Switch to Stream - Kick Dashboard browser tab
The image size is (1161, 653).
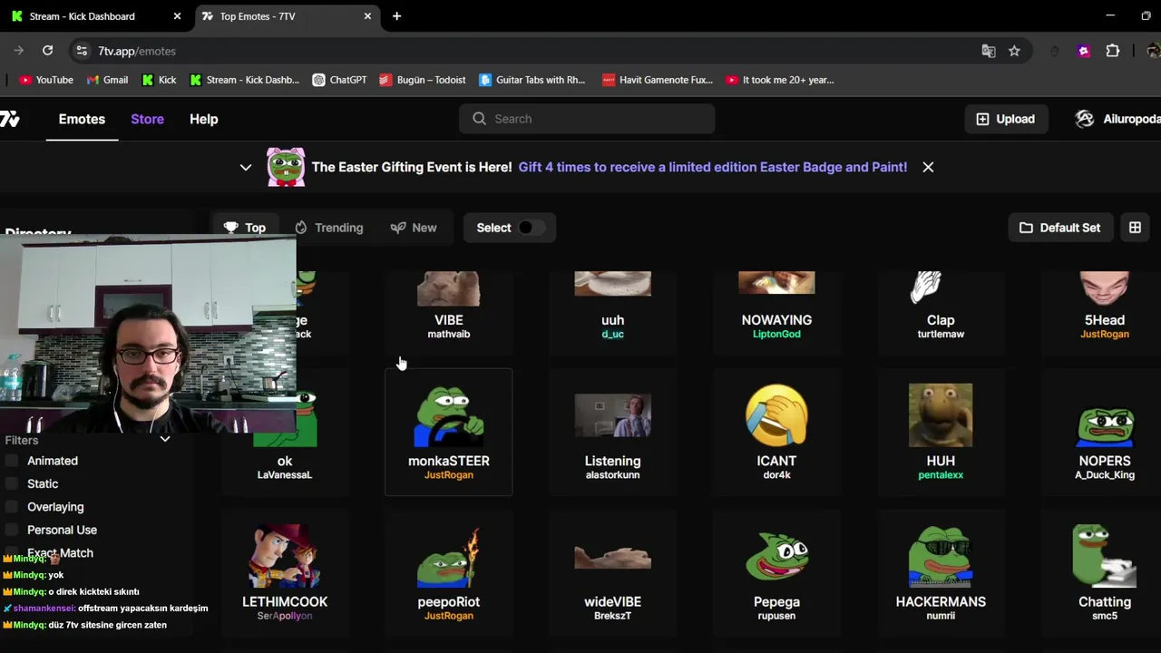[96, 16]
